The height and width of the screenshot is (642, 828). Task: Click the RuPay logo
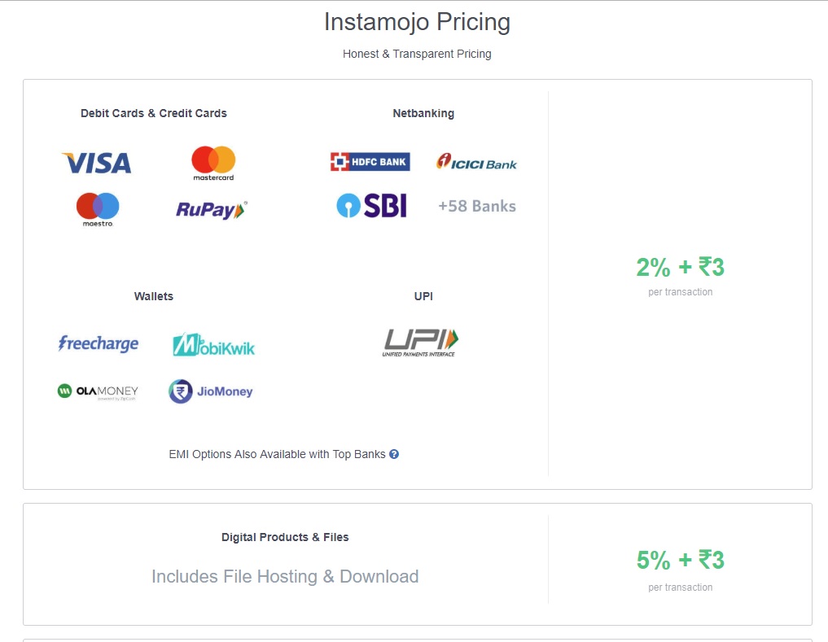pyautogui.click(x=211, y=210)
